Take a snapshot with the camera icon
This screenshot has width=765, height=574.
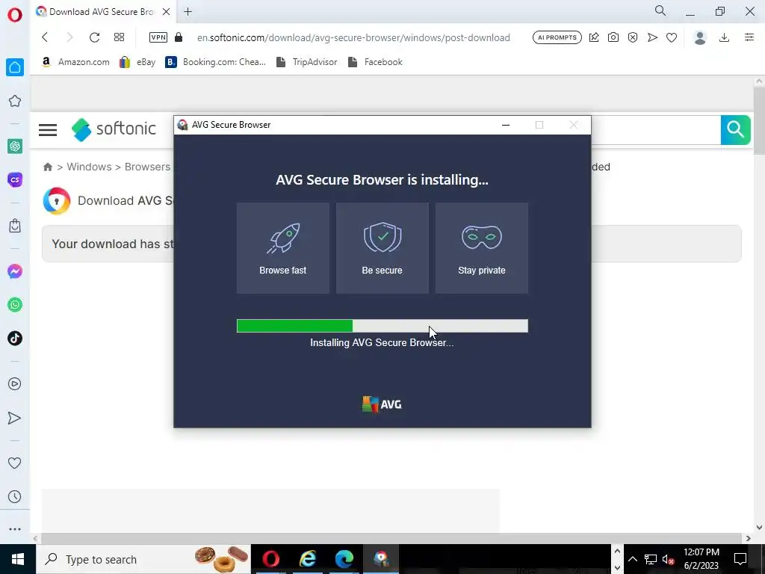(613, 37)
